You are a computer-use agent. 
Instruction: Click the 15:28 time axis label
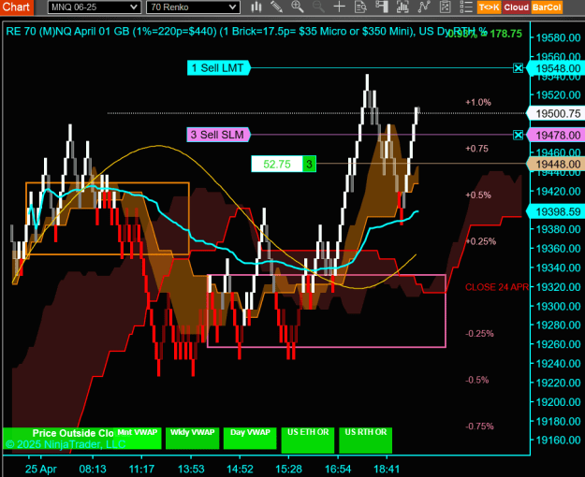pyautogui.click(x=288, y=469)
